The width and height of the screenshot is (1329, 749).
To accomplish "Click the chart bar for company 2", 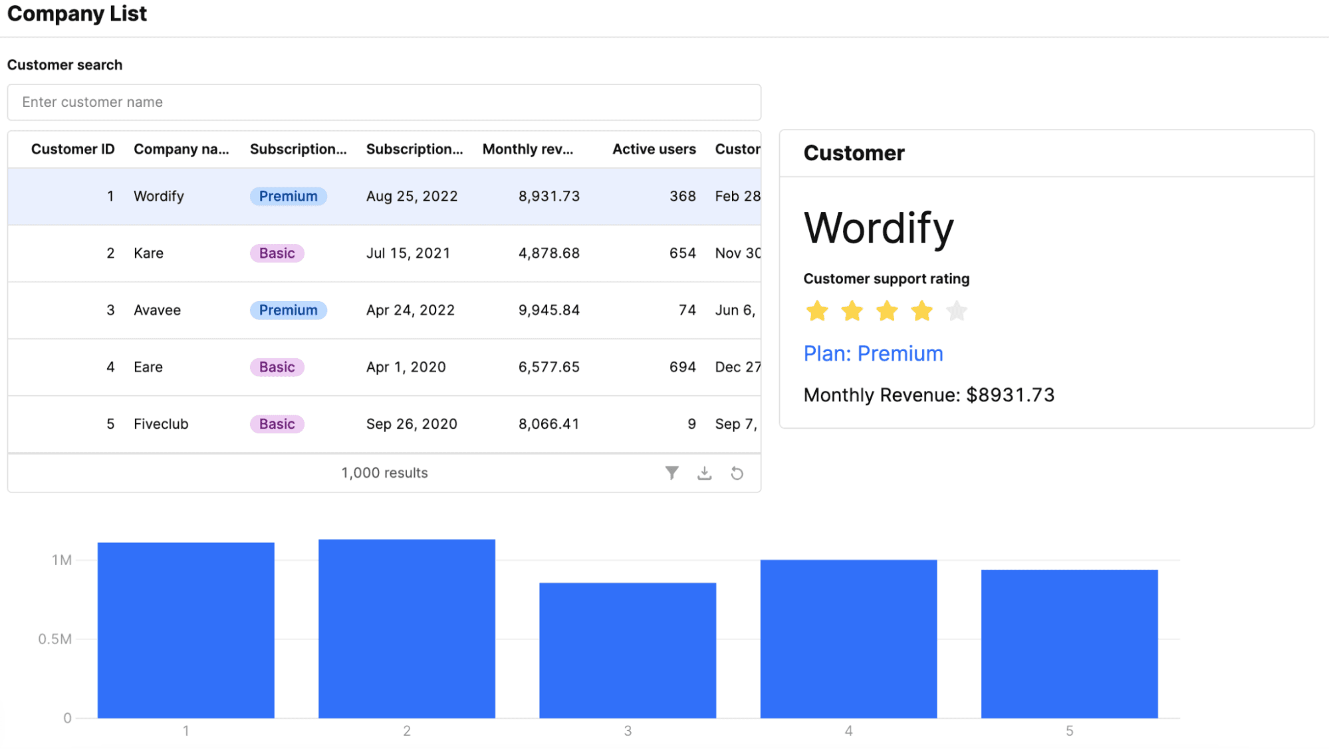I will [x=406, y=631].
